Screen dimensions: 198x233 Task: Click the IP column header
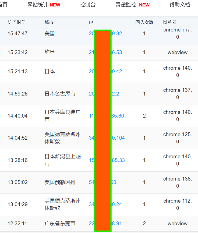point(91,23)
